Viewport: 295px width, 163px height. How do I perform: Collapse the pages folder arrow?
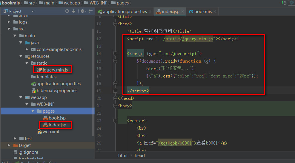pos(33,111)
